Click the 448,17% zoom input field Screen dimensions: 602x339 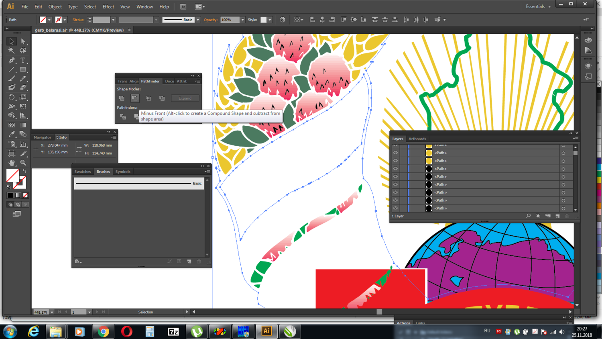pos(41,312)
